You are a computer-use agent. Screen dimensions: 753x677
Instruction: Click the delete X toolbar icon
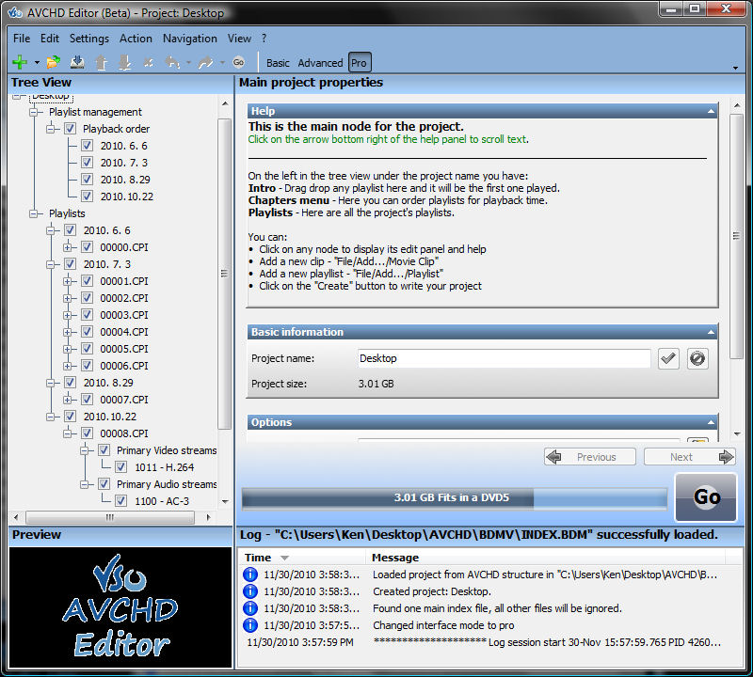pyautogui.click(x=149, y=62)
